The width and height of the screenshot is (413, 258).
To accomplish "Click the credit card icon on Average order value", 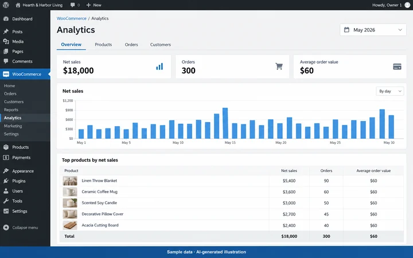I will click(x=397, y=67).
